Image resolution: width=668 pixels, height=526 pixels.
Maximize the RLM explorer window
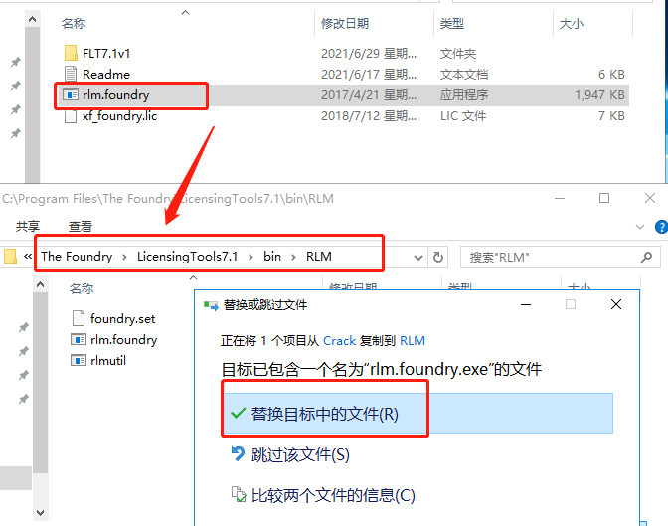click(x=604, y=198)
